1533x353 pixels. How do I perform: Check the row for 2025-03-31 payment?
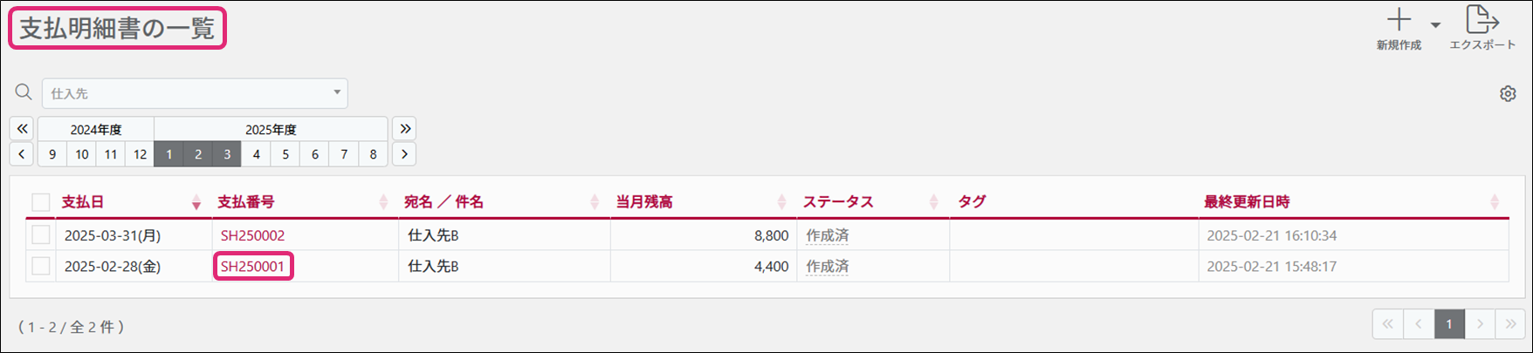[41, 235]
